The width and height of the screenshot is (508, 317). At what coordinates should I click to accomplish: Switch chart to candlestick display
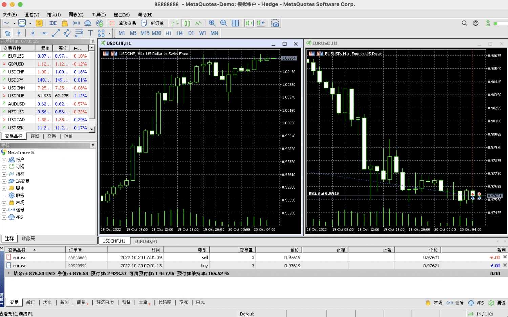pyautogui.click(x=187, y=23)
